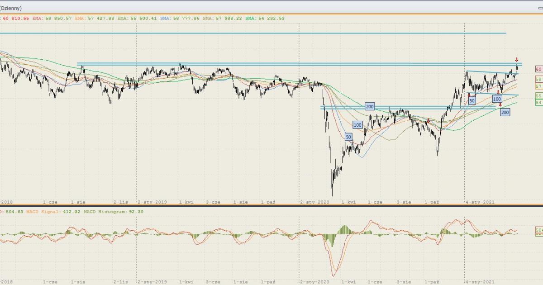Open the Dzienny chart title tab

coord(11,8)
